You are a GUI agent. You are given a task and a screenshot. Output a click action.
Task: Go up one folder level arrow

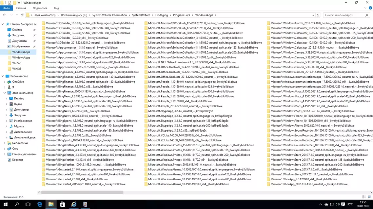(22, 15)
